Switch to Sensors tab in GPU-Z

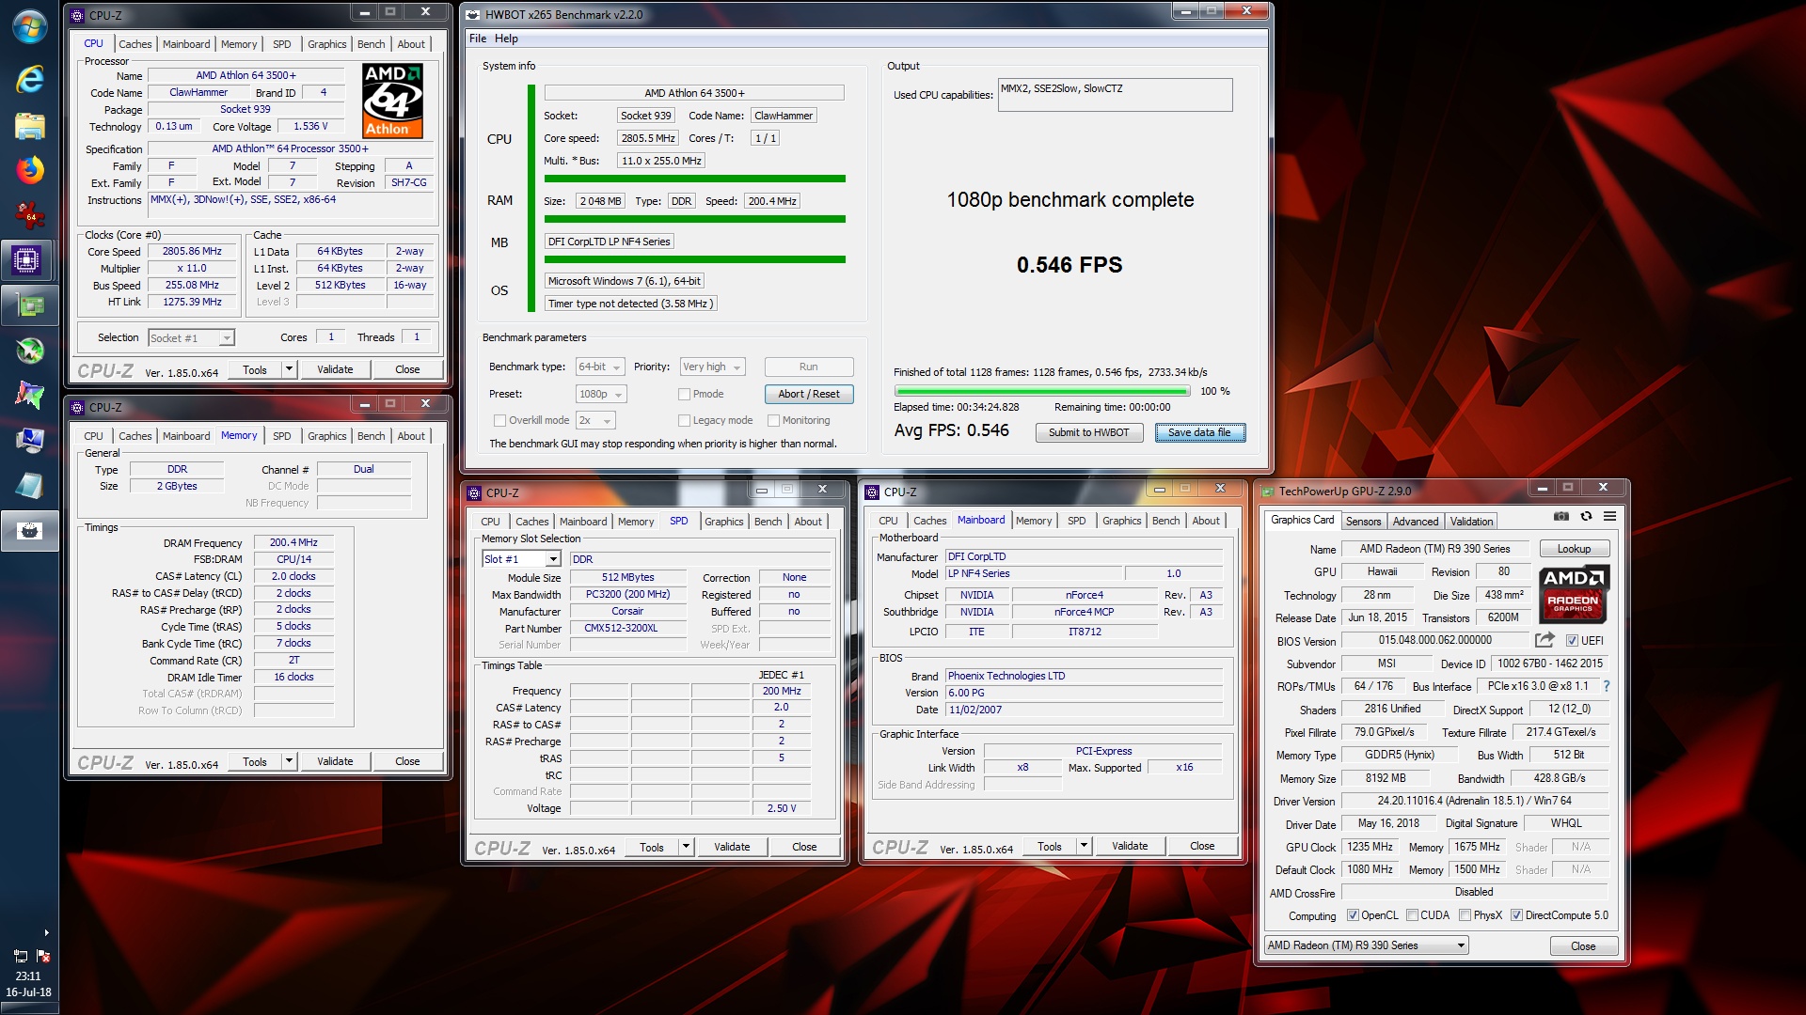(1363, 521)
